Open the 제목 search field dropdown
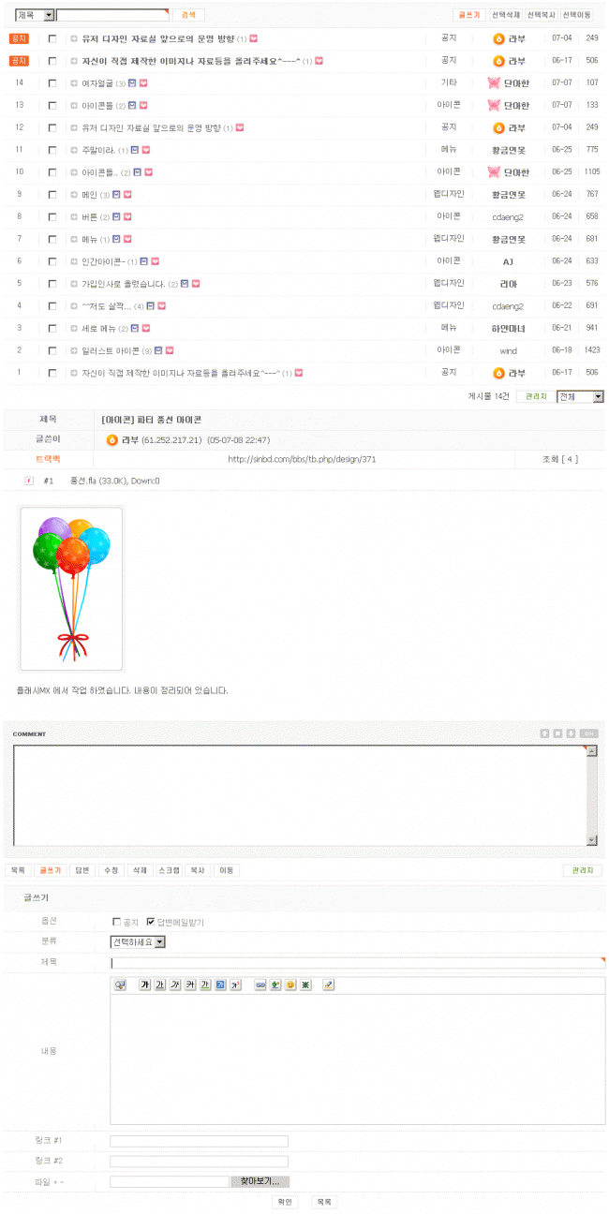This screenshot has height=1214, width=609. [35, 15]
